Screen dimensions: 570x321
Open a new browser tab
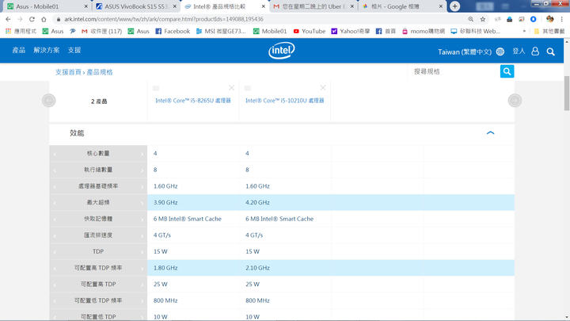tap(454, 6)
